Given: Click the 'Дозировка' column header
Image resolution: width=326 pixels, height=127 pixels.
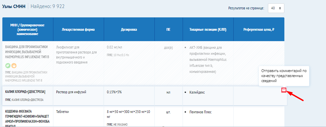Looking at the screenshot, I should (129, 30).
